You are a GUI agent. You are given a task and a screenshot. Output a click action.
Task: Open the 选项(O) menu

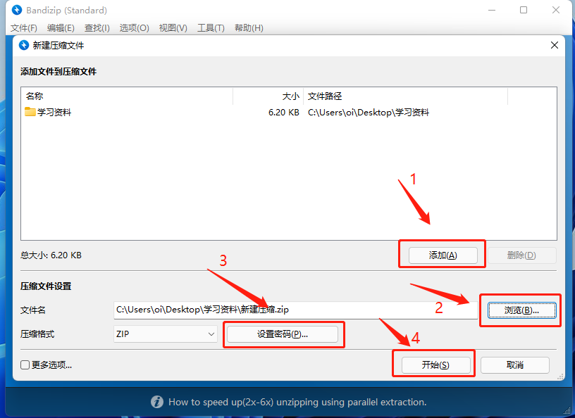pyautogui.click(x=133, y=28)
